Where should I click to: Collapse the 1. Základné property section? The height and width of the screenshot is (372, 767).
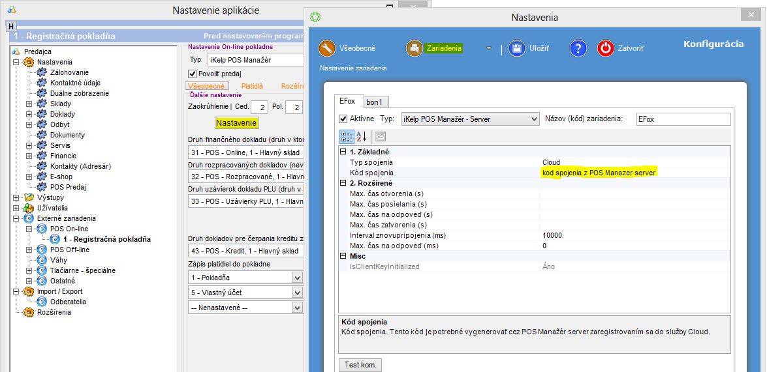[x=343, y=152]
